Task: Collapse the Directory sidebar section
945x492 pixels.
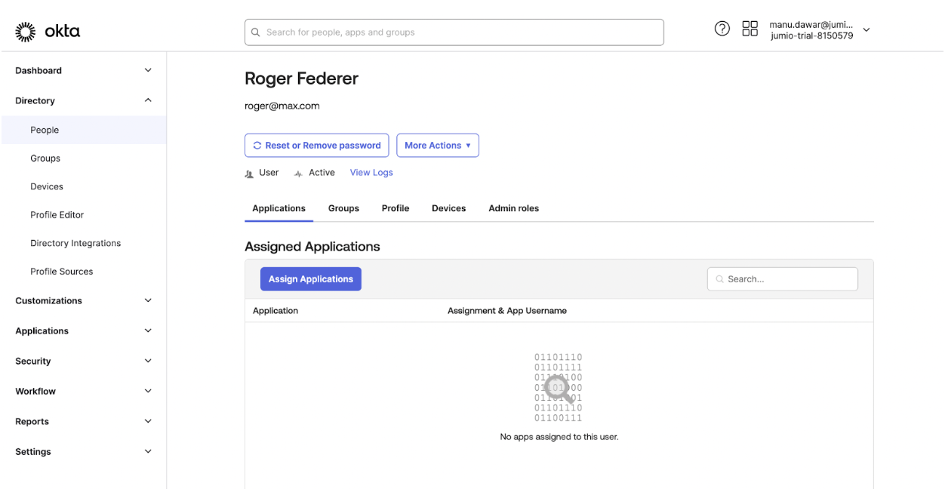Action: (x=148, y=100)
